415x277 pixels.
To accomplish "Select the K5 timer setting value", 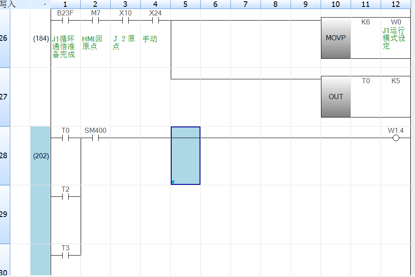I will pyautogui.click(x=395, y=81).
